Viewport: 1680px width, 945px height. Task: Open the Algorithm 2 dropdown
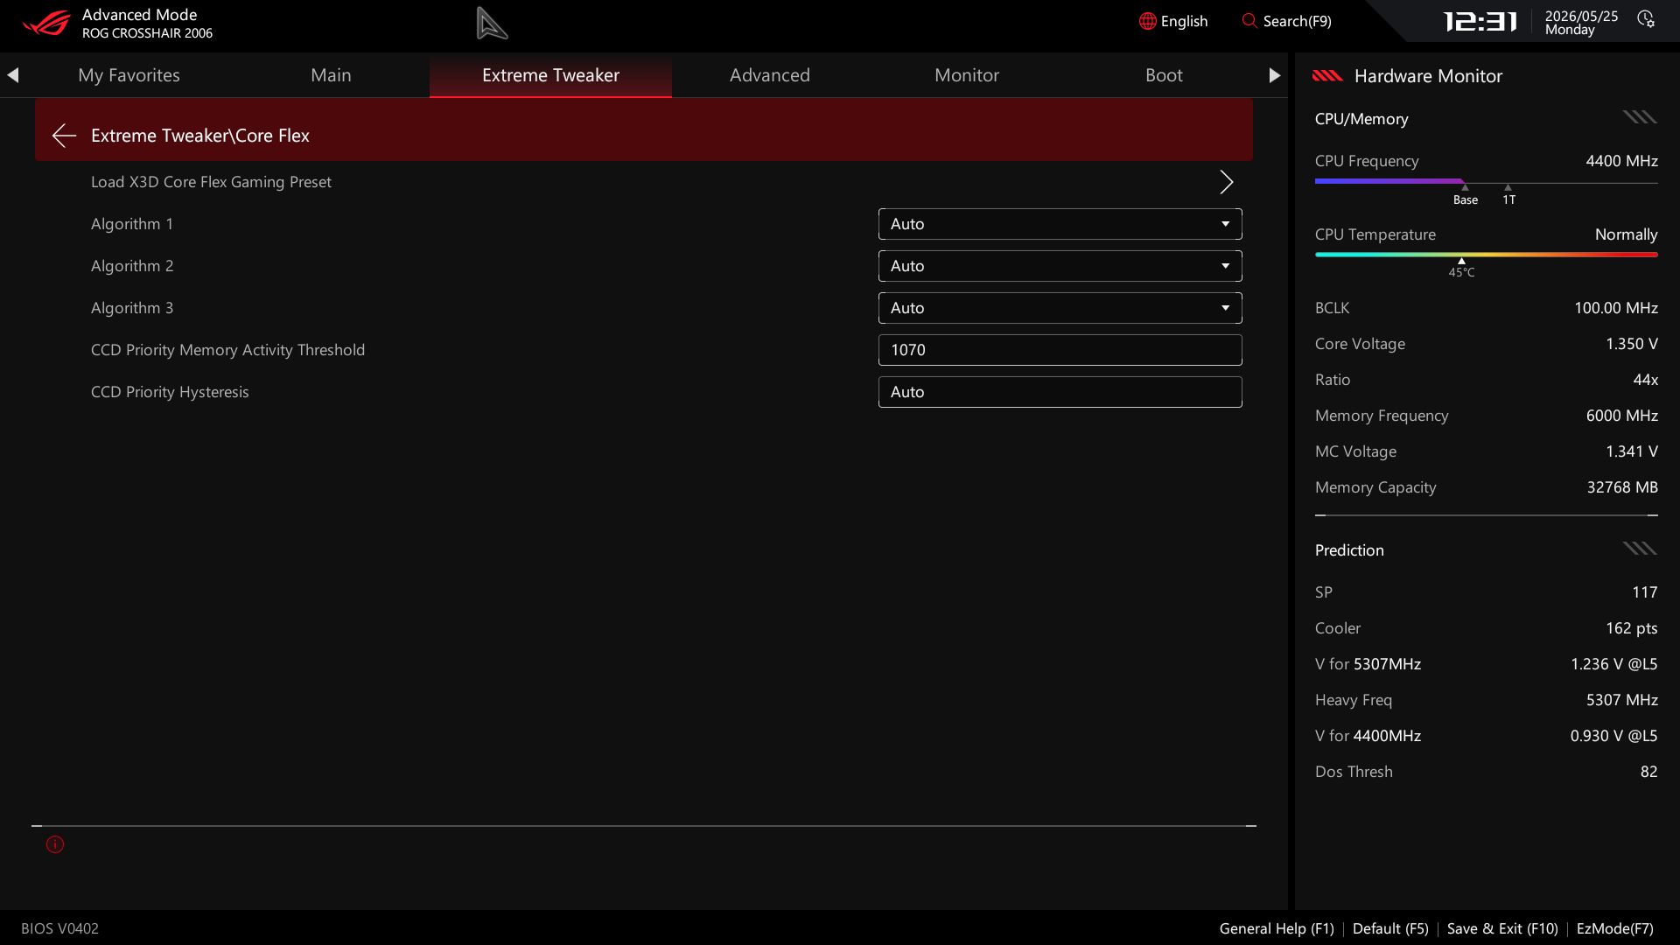coord(1060,266)
